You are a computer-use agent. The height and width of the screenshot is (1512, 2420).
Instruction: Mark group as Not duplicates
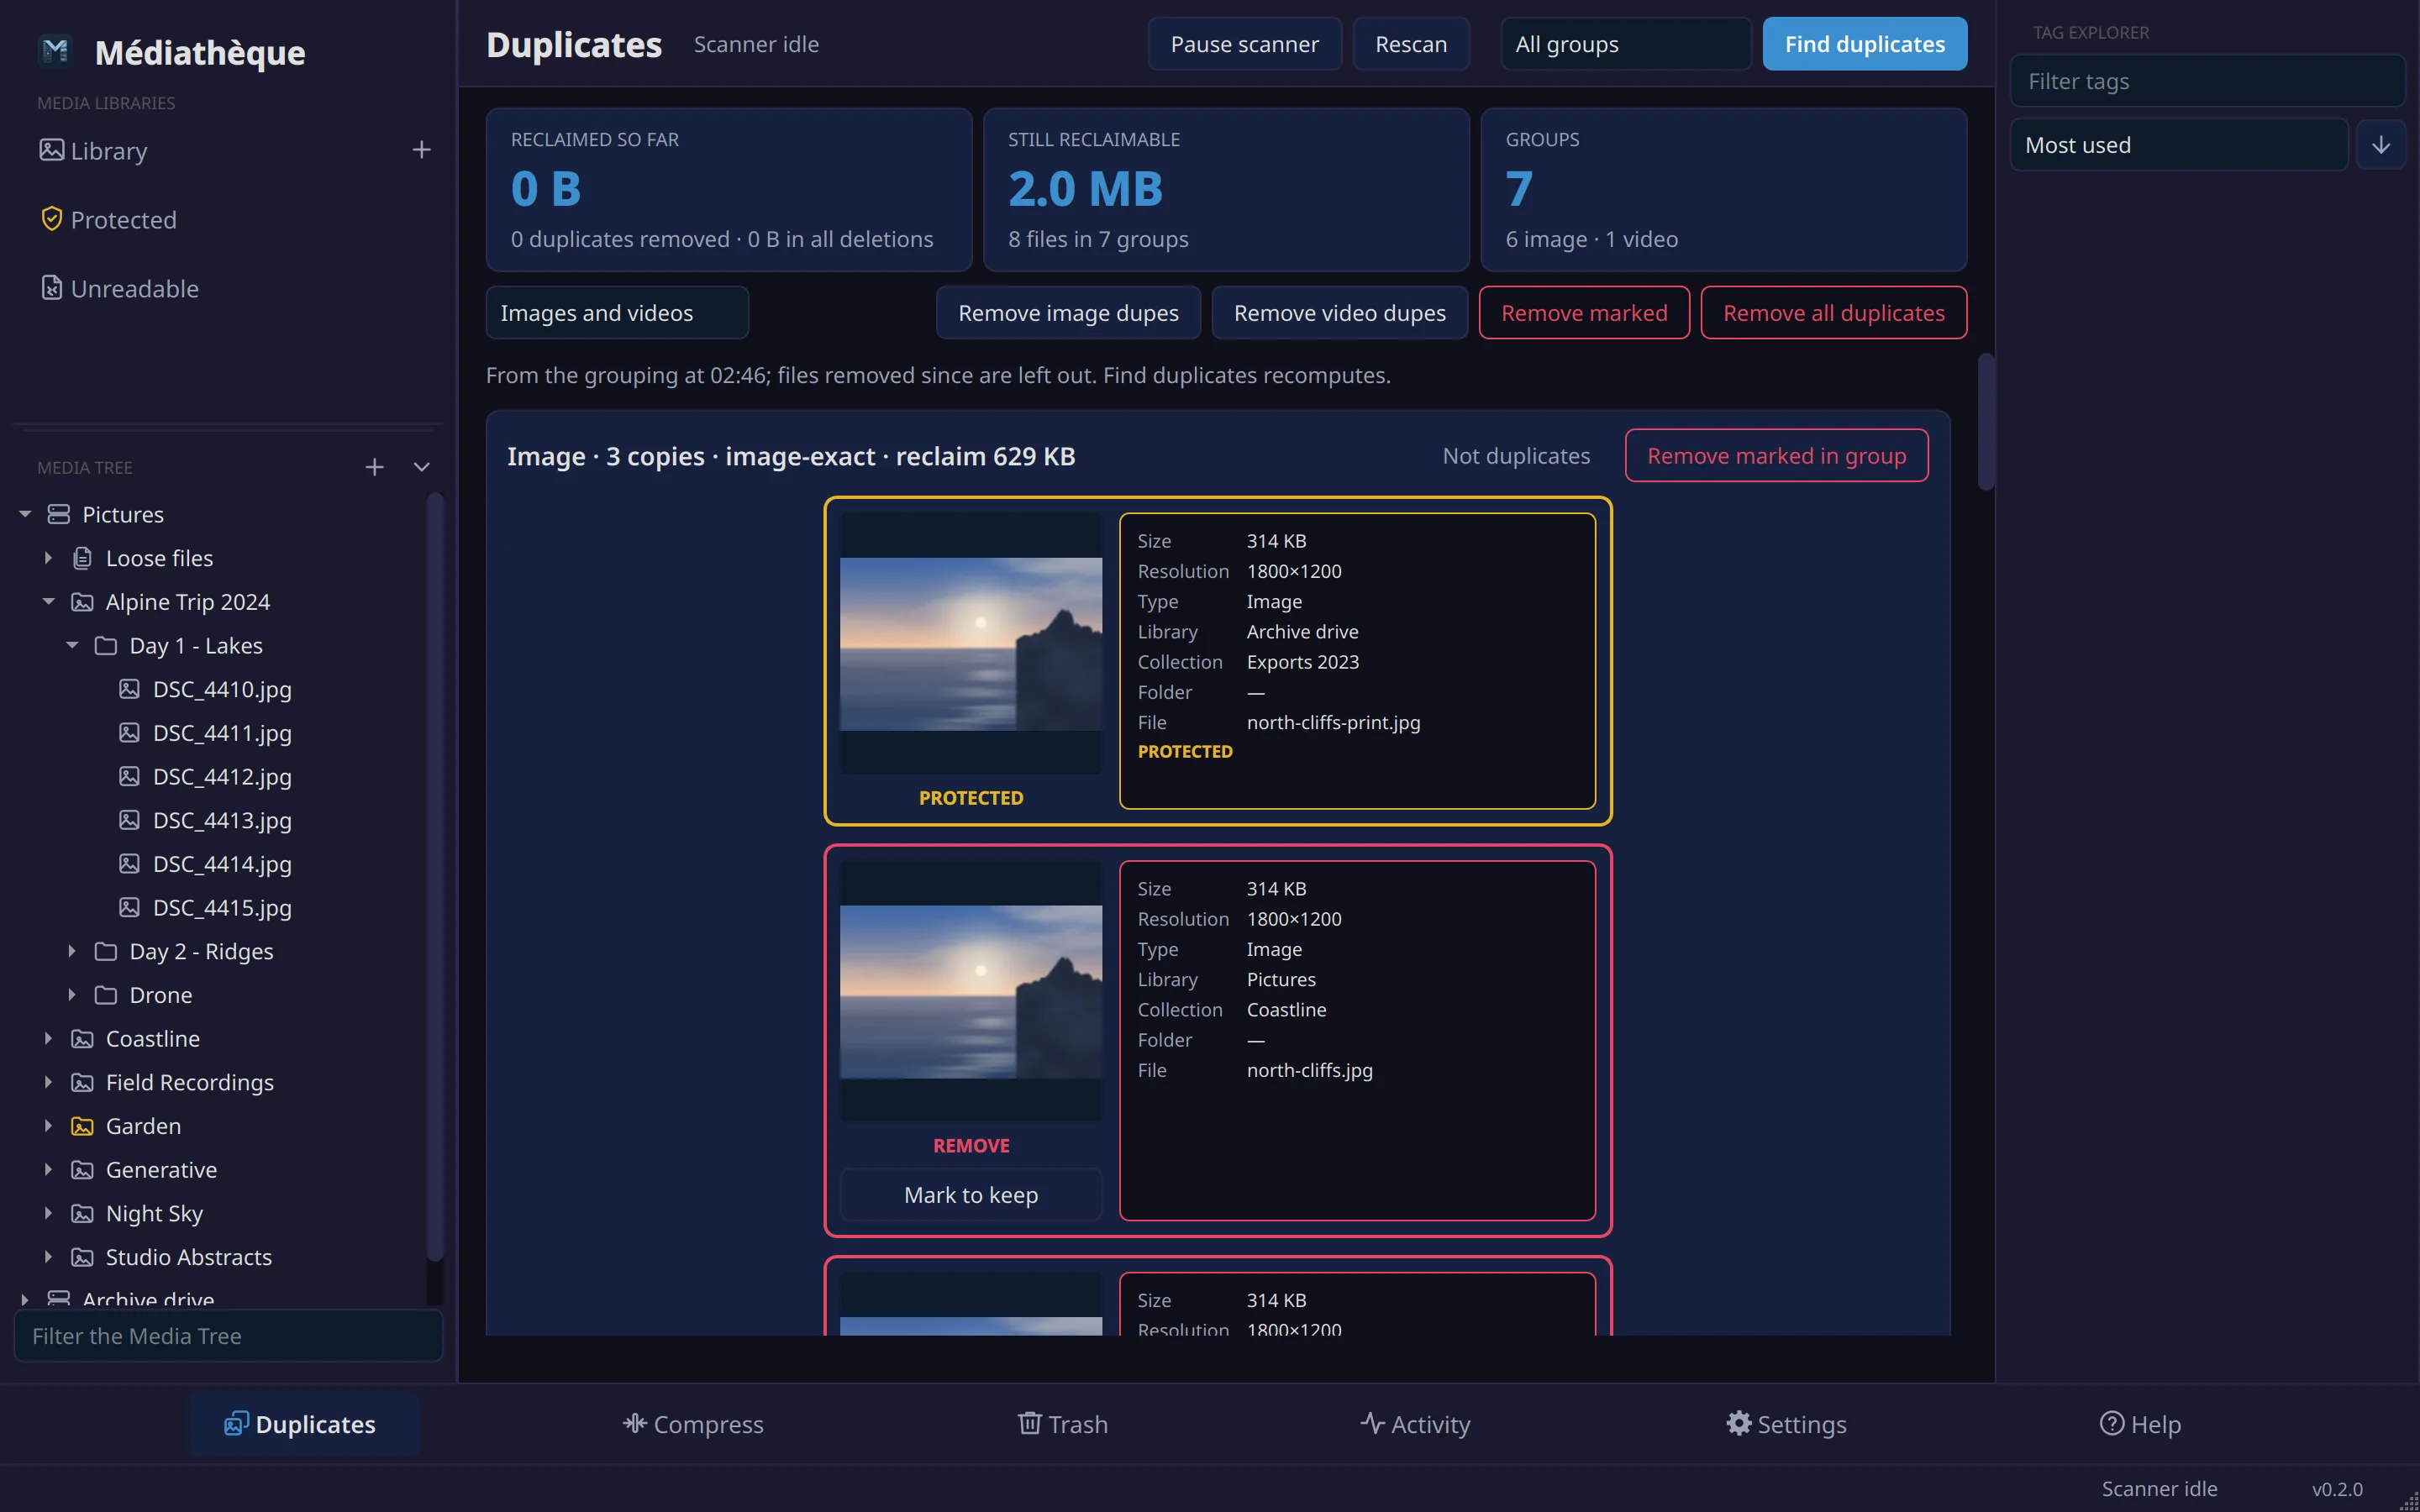(x=1516, y=456)
